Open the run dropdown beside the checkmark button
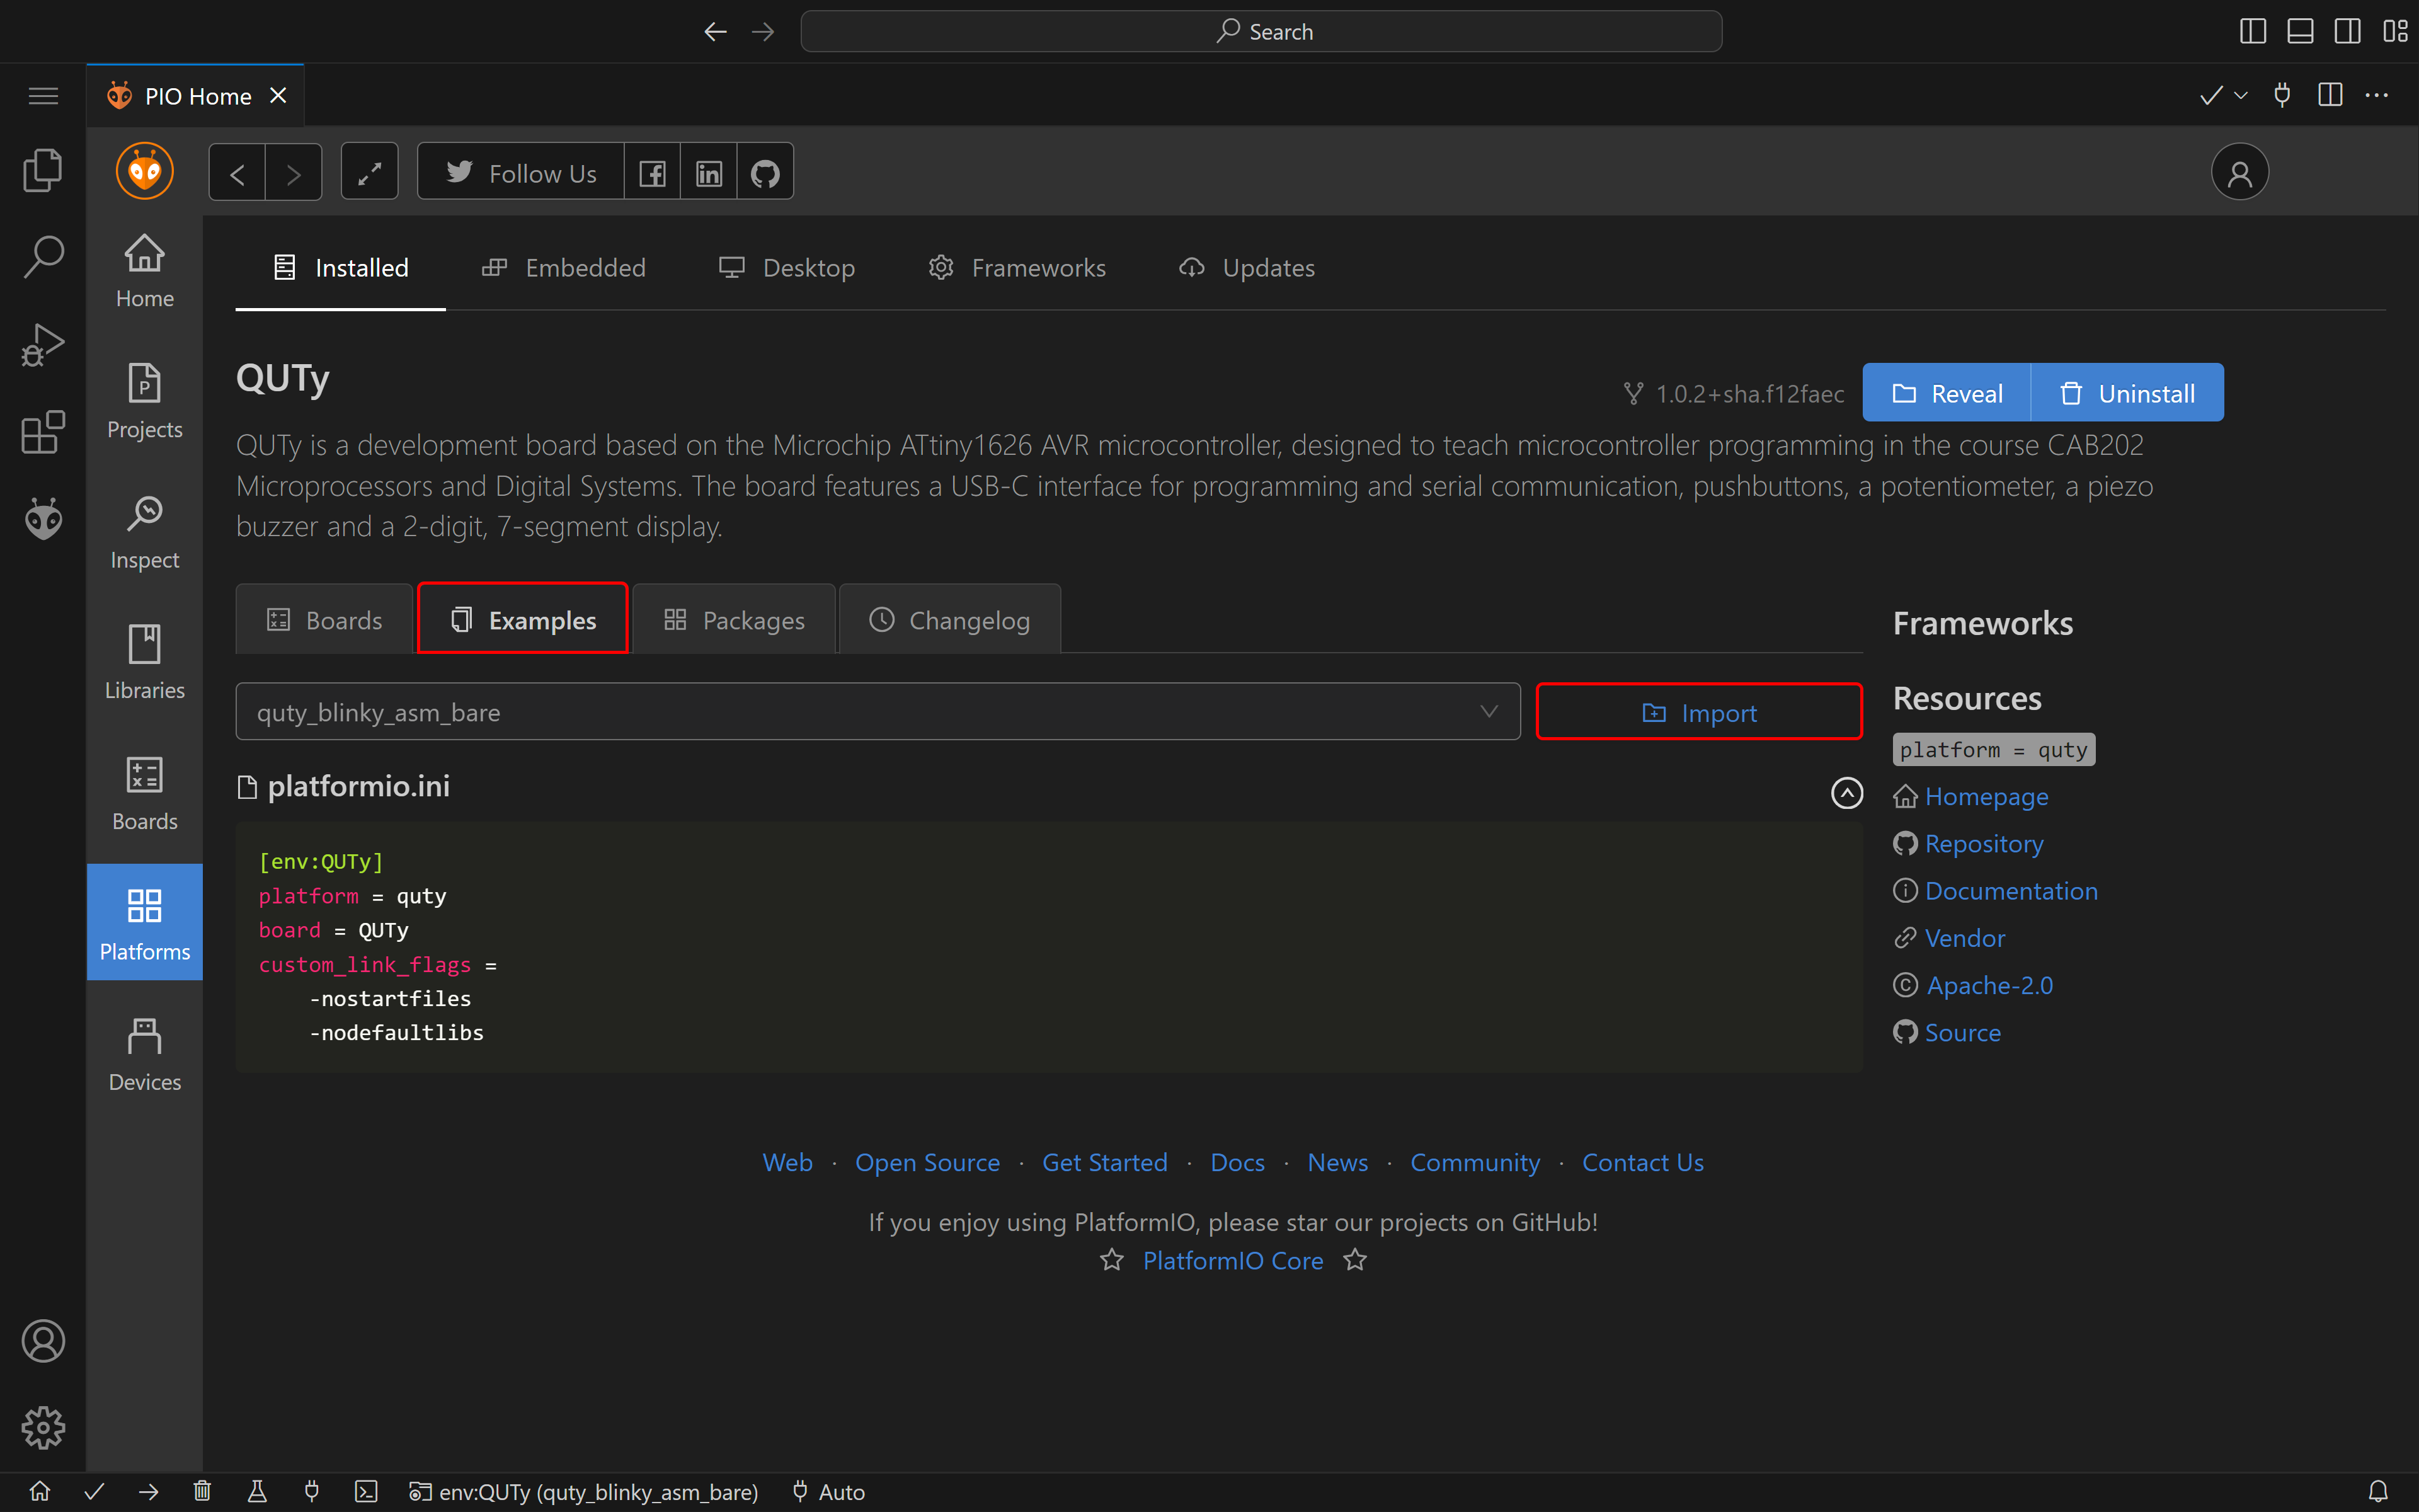2419x1512 pixels. coord(2241,95)
